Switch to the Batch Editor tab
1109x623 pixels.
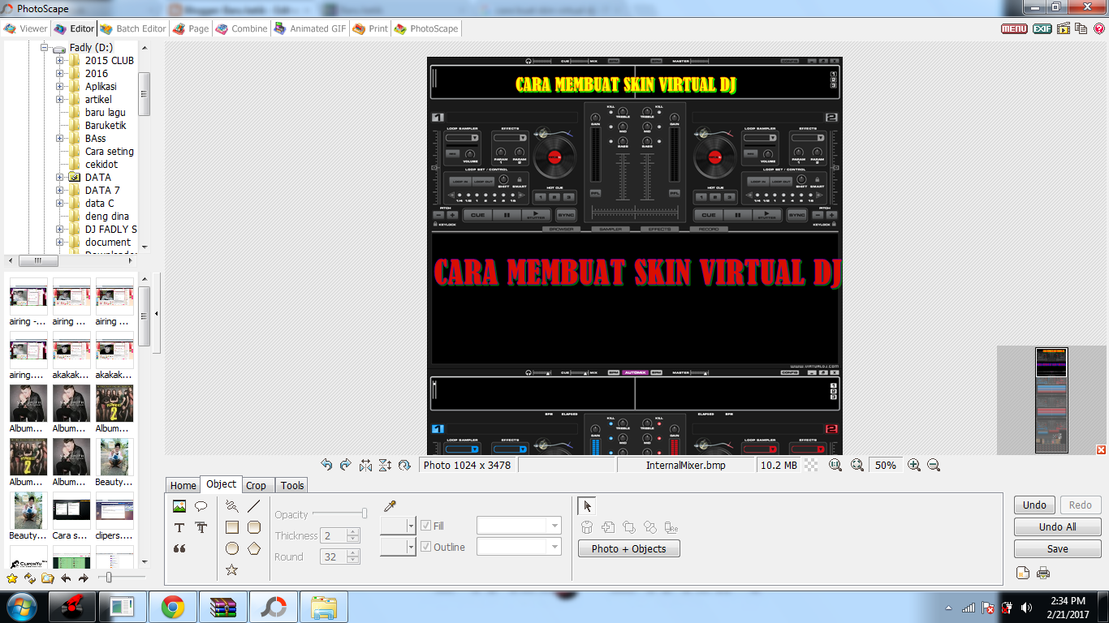pyautogui.click(x=134, y=28)
